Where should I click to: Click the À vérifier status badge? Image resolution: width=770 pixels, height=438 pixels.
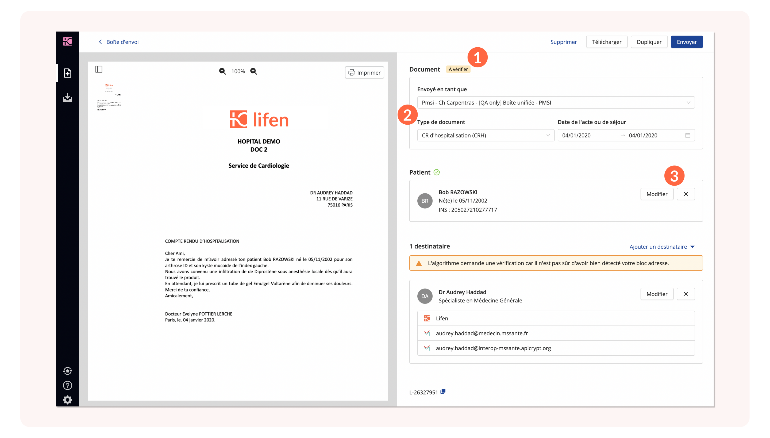[x=458, y=69]
